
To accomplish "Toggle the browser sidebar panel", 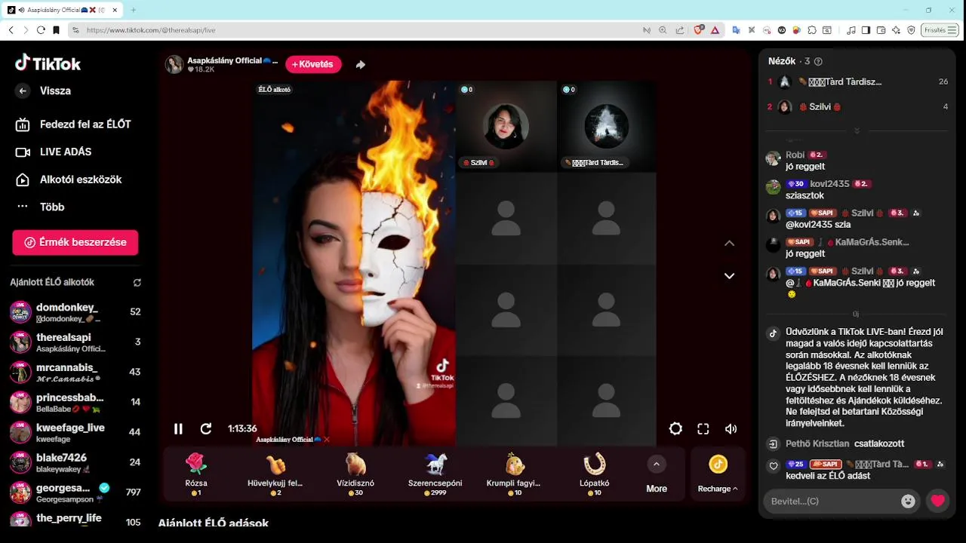I will click(x=866, y=30).
